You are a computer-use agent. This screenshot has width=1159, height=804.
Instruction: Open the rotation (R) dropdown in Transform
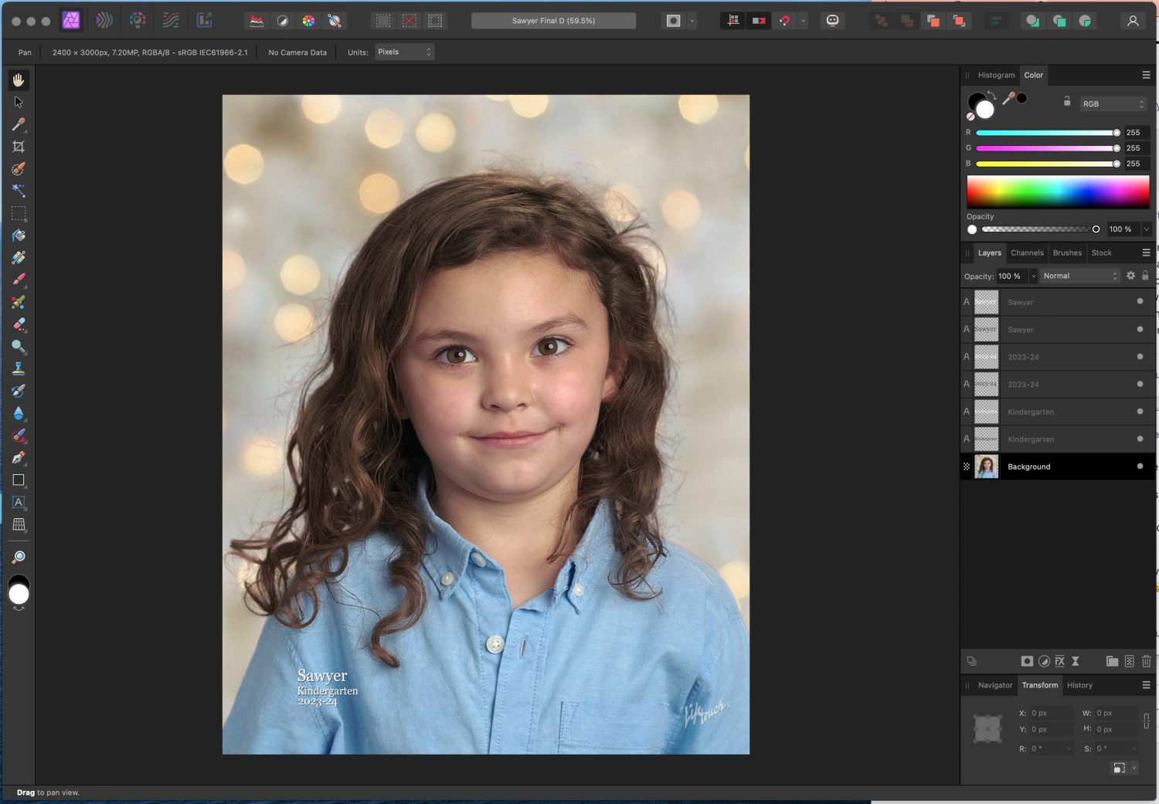click(1069, 748)
